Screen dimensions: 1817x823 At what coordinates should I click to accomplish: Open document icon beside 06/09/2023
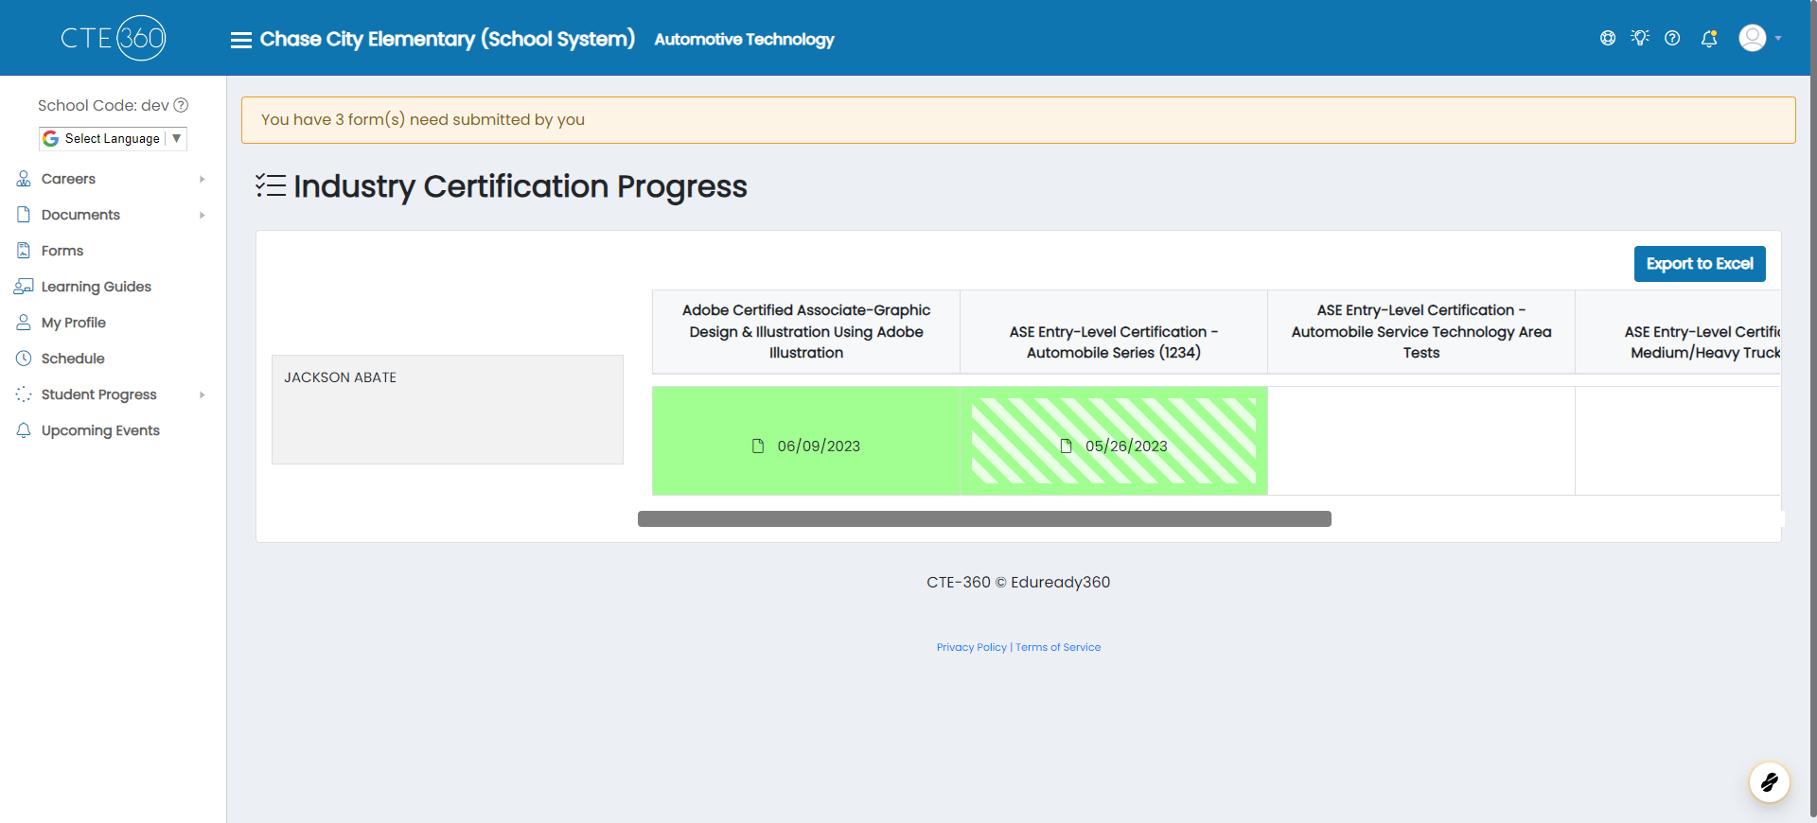tap(758, 446)
